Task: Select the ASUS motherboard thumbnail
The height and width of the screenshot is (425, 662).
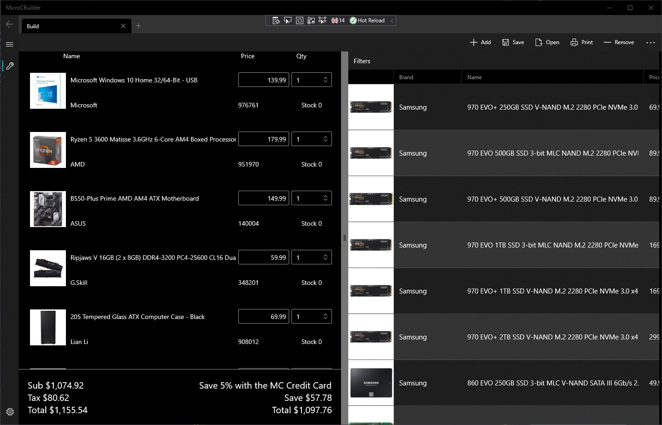Action: coord(48,209)
